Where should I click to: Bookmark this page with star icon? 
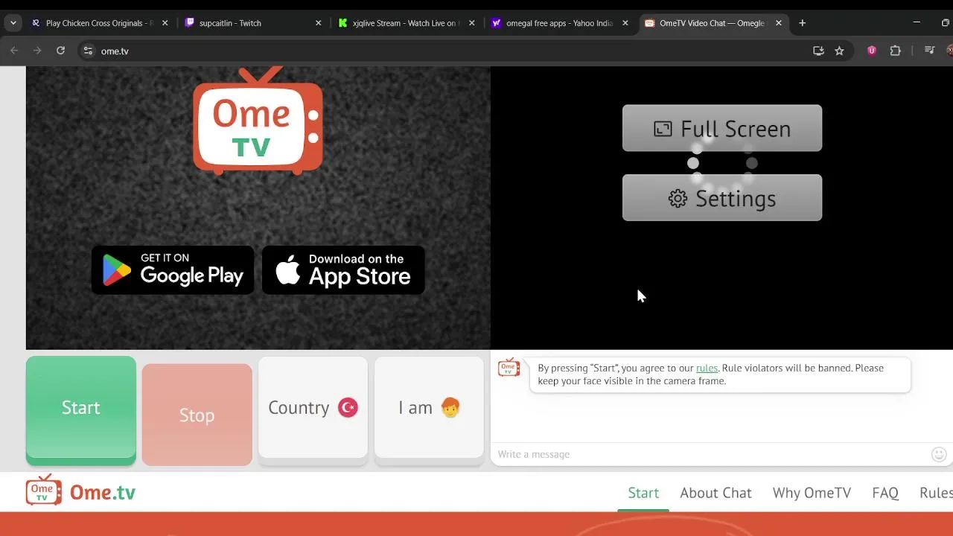839,51
